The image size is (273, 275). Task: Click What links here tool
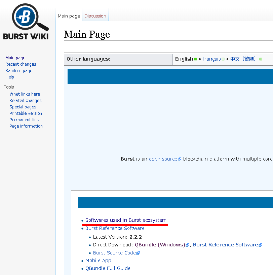click(x=25, y=94)
